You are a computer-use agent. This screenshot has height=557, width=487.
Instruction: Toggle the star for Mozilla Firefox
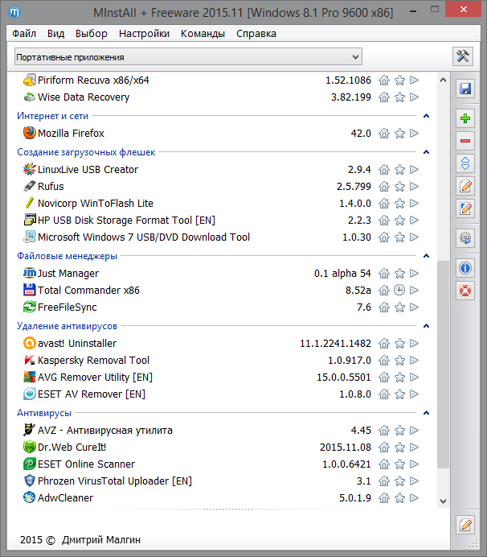[x=399, y=134]
